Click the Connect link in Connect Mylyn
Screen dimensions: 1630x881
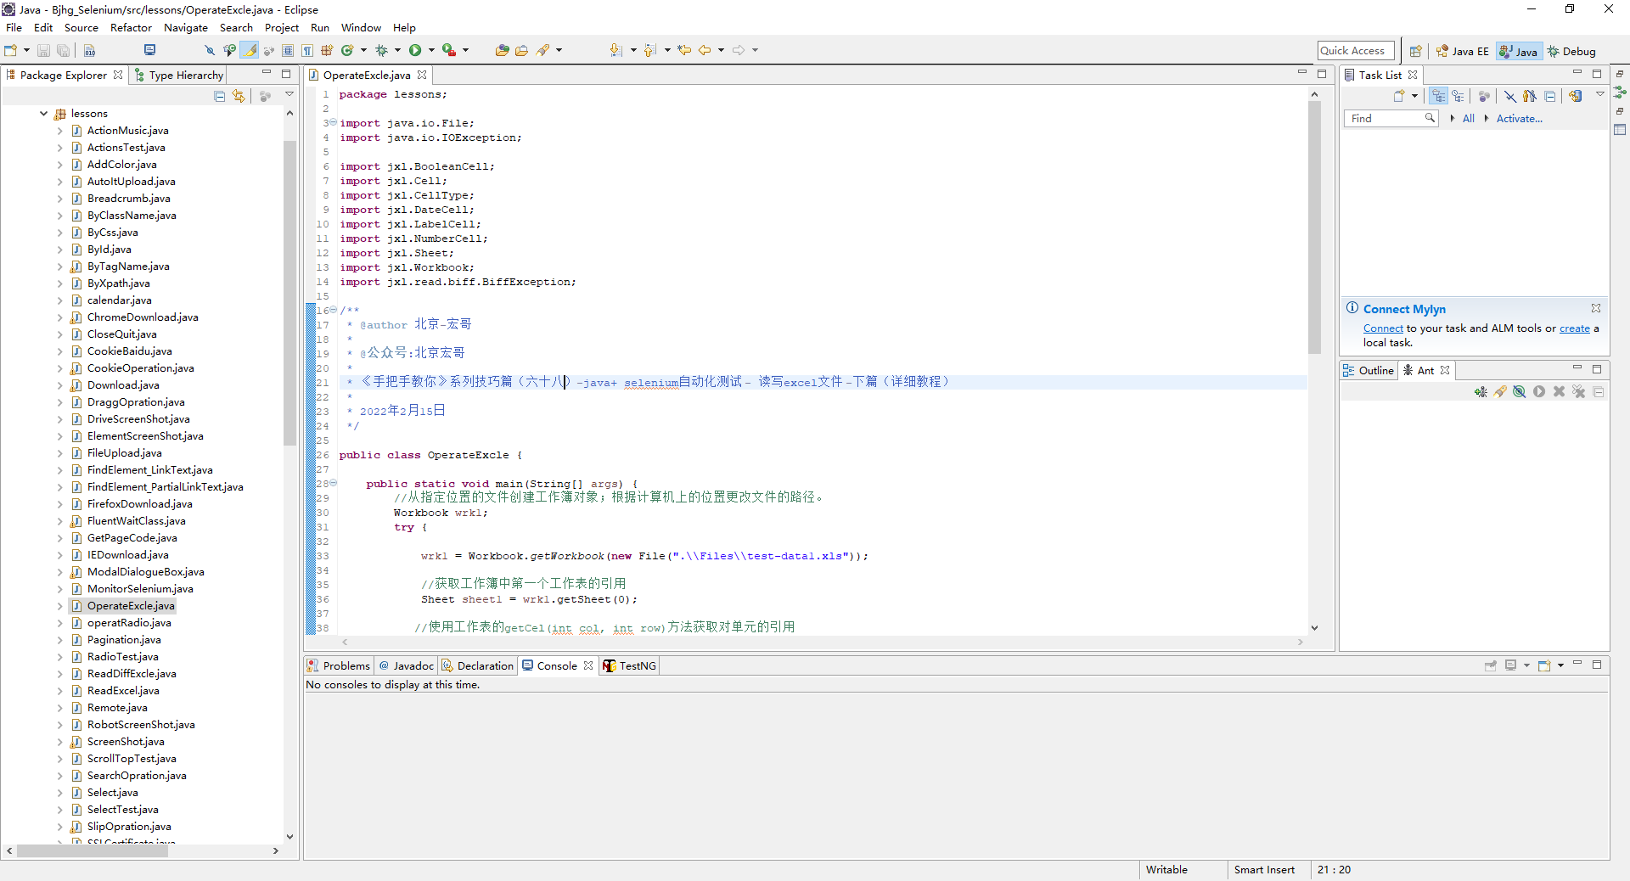click(x=1383, y=328)
